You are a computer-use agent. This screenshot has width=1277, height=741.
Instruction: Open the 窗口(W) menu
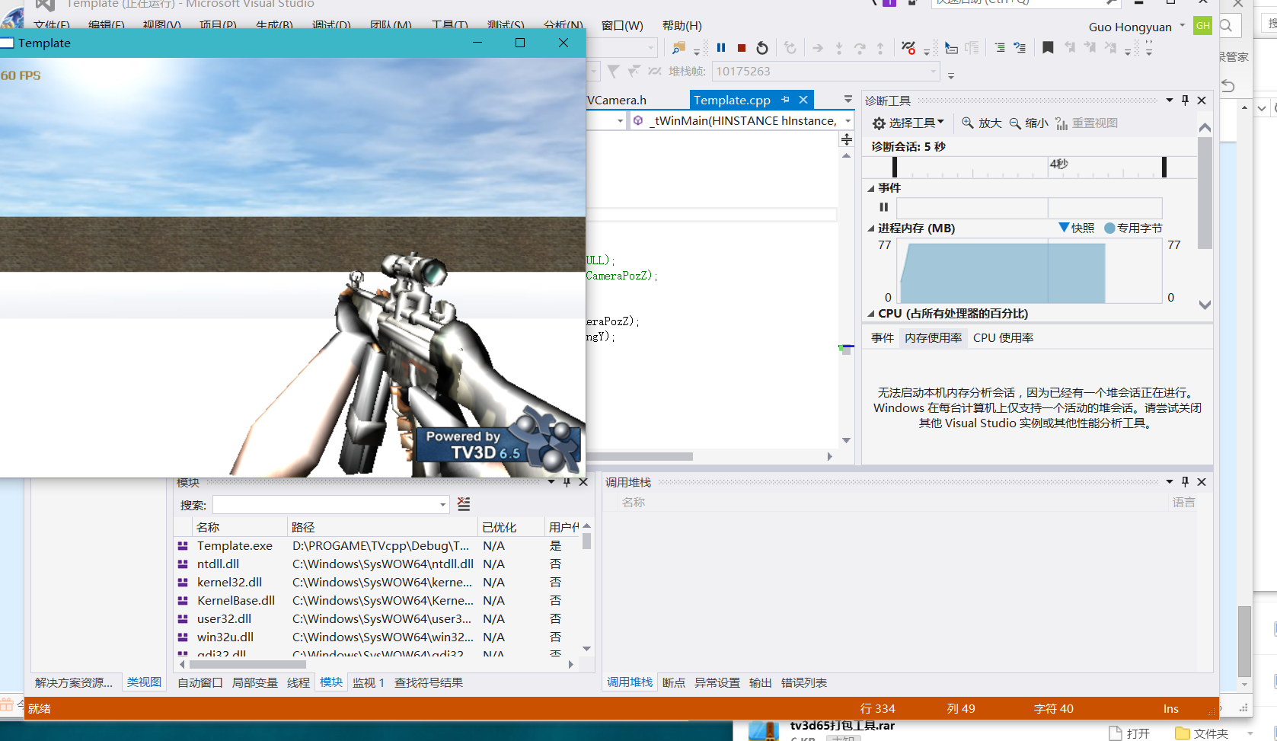[622, 26]
